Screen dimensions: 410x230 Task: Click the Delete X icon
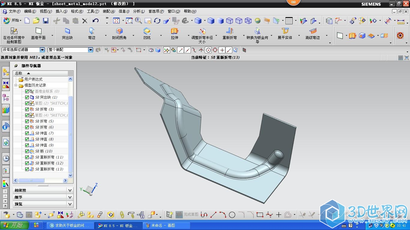coord(85,21)
